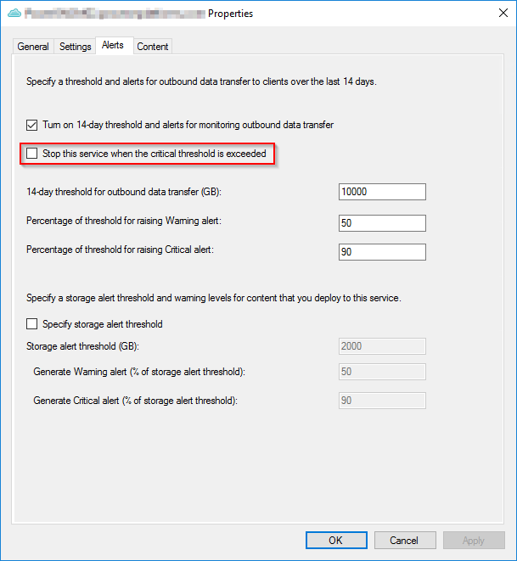Screen dimensions: 517x561
Task: Click the Critical alert percentage field for data transfer
Action: pos(381,251)
